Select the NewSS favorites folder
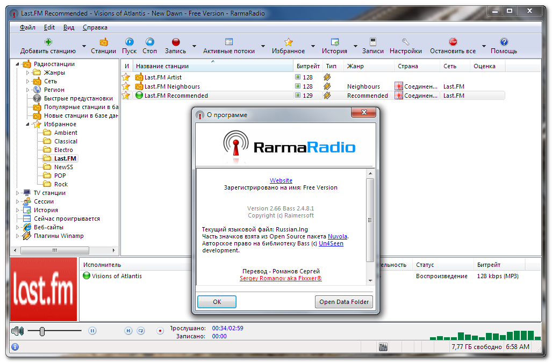Image resolution: width=552 pixels, height=363 pixels. coord(63,167)
